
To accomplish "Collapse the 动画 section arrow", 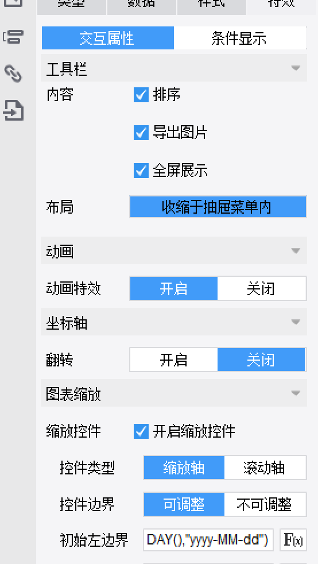I will [296, 251].
